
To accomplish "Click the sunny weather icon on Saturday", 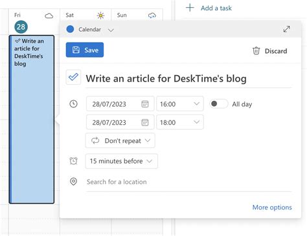I will (100, 16).
